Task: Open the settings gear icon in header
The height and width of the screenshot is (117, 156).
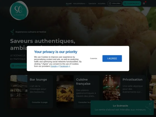Action: [144, 3]
